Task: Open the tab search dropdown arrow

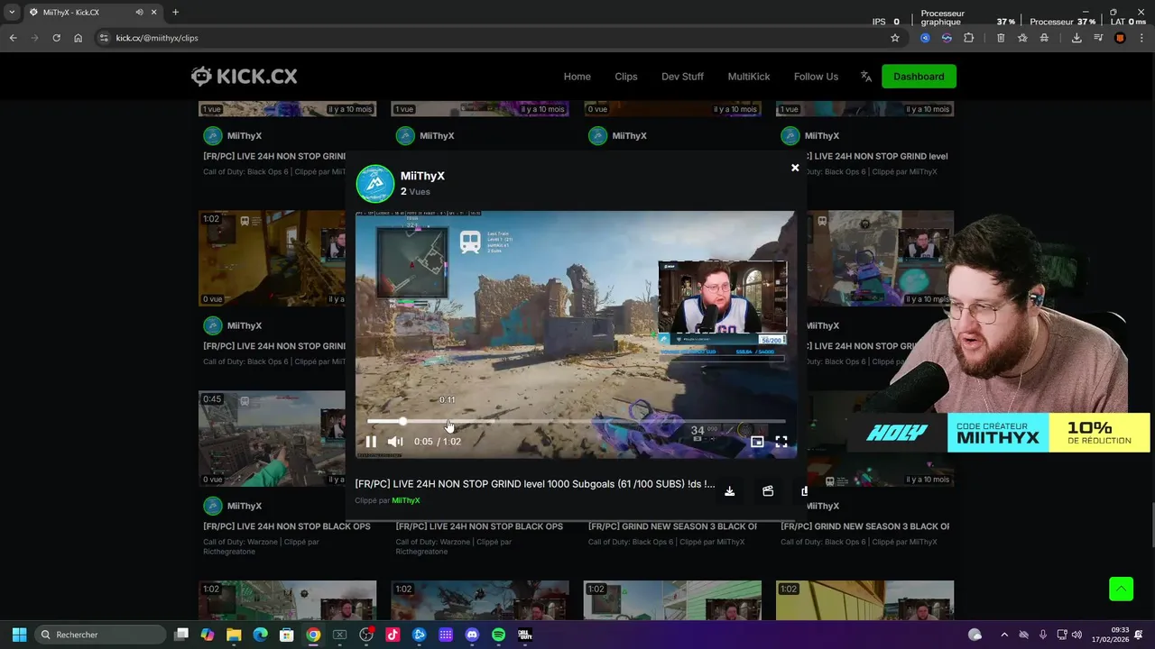Action: 11,13
